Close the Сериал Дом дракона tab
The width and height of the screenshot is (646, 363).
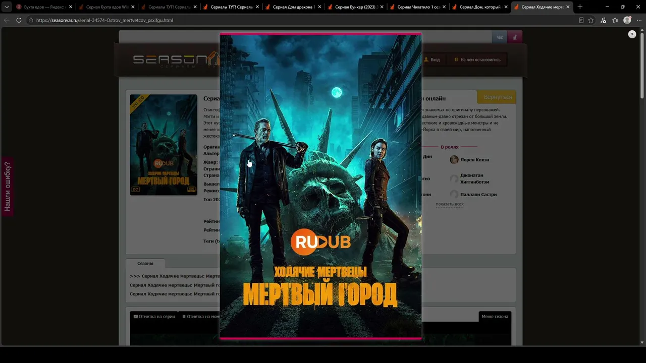click(x=319, y=7)
